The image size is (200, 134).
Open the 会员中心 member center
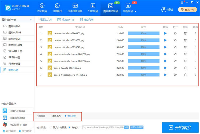pyautogui.click(x=188, y=10)
